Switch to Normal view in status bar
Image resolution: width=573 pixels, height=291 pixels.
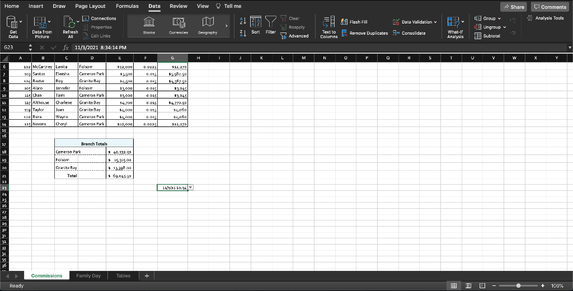click(453, 285)
